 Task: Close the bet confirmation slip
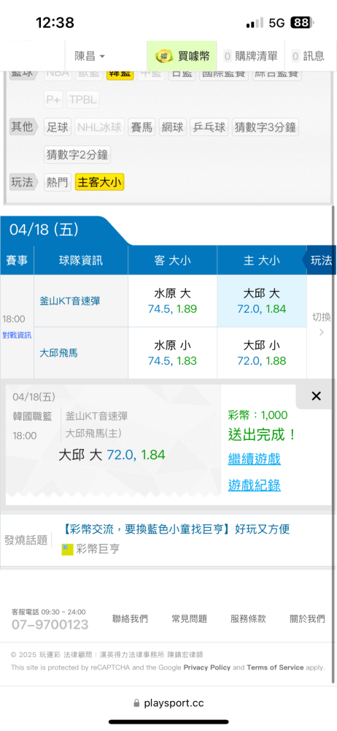pos(316,396)
